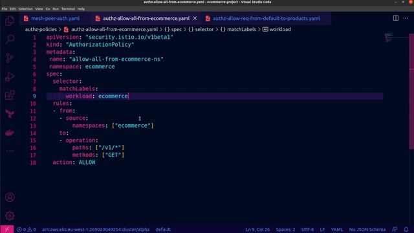Open the editor More Actions menu
The image size is (414, 233).
(406, 18)
